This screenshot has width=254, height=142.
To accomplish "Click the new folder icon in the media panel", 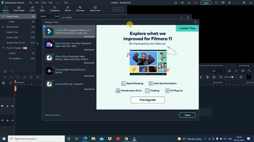I will click(5, 71).
